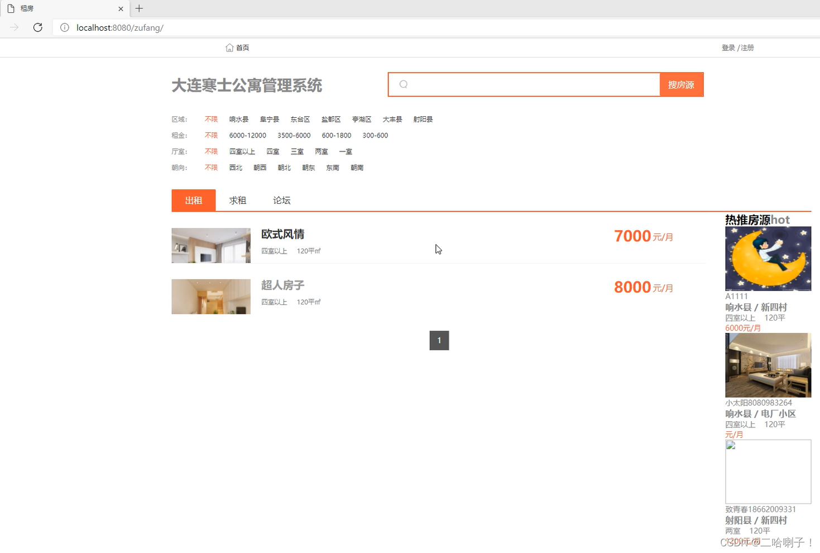The image size is (820, 553).
Task: Click the 超人房子 listing photo
Action: tap(211, 296)
